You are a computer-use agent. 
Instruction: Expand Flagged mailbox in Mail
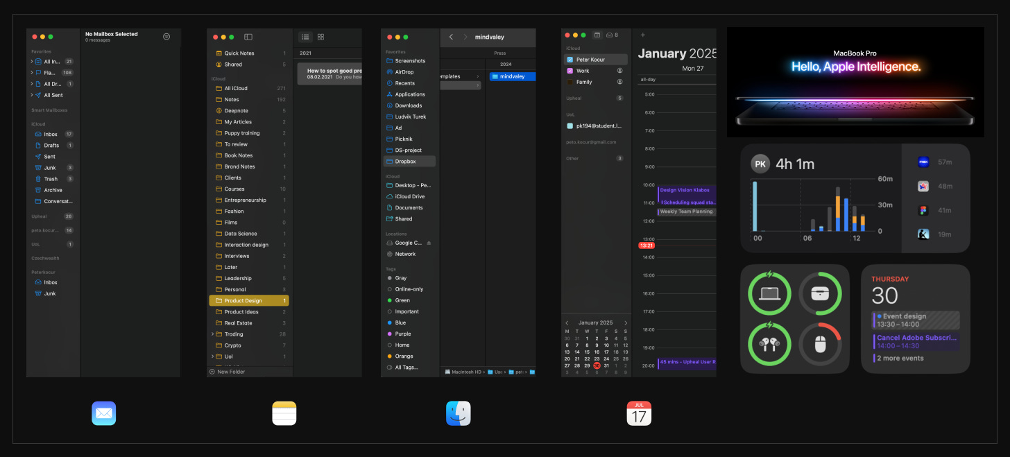click(x=31, y=73)
